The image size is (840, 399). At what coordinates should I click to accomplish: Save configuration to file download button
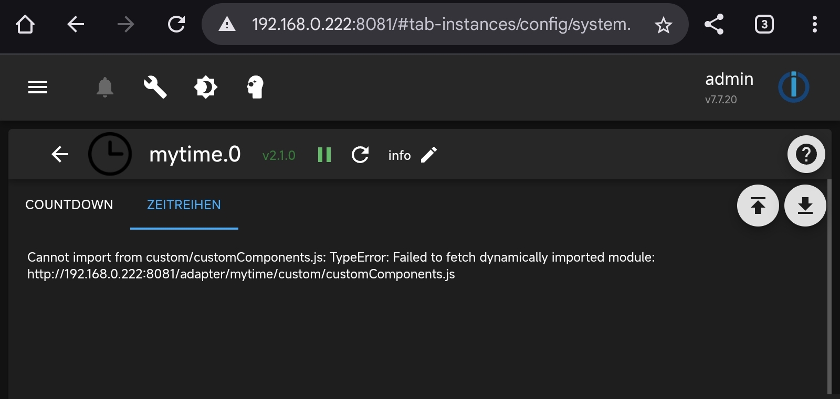click(x=805, y=206)
